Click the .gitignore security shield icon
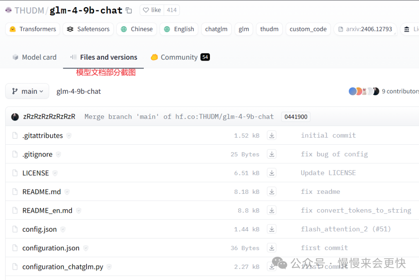The image size is (419, 280). (59, 154)
